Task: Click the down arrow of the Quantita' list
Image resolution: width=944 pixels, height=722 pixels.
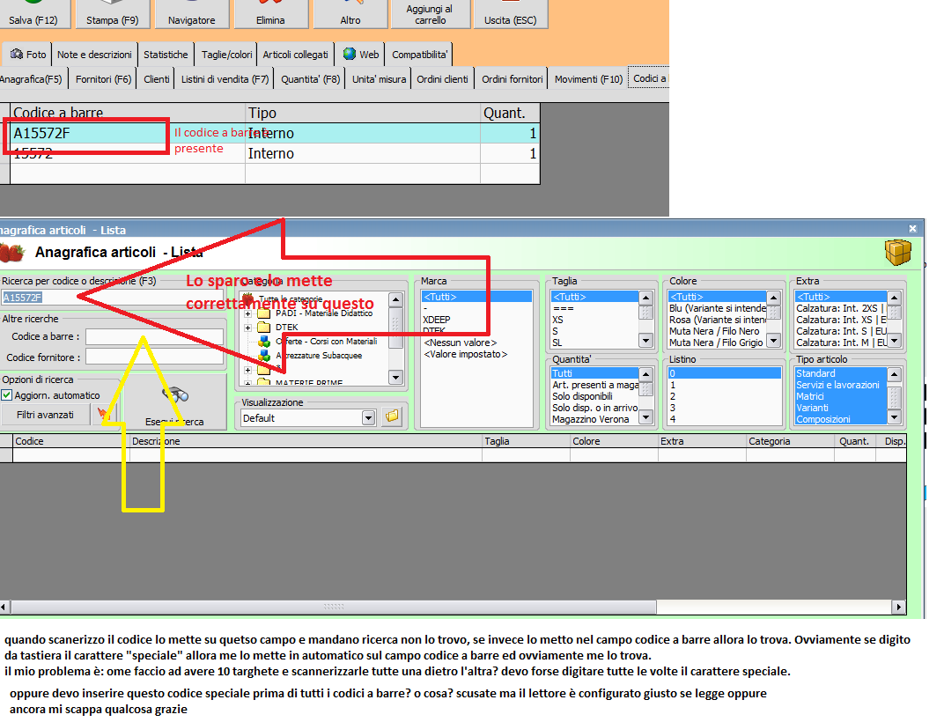Action: pyautogui.click(x=645, y=417)
